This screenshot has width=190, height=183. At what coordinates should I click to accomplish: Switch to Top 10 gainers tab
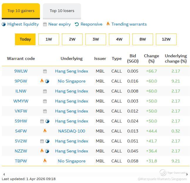pyautogui.click(x=21, y=11)
